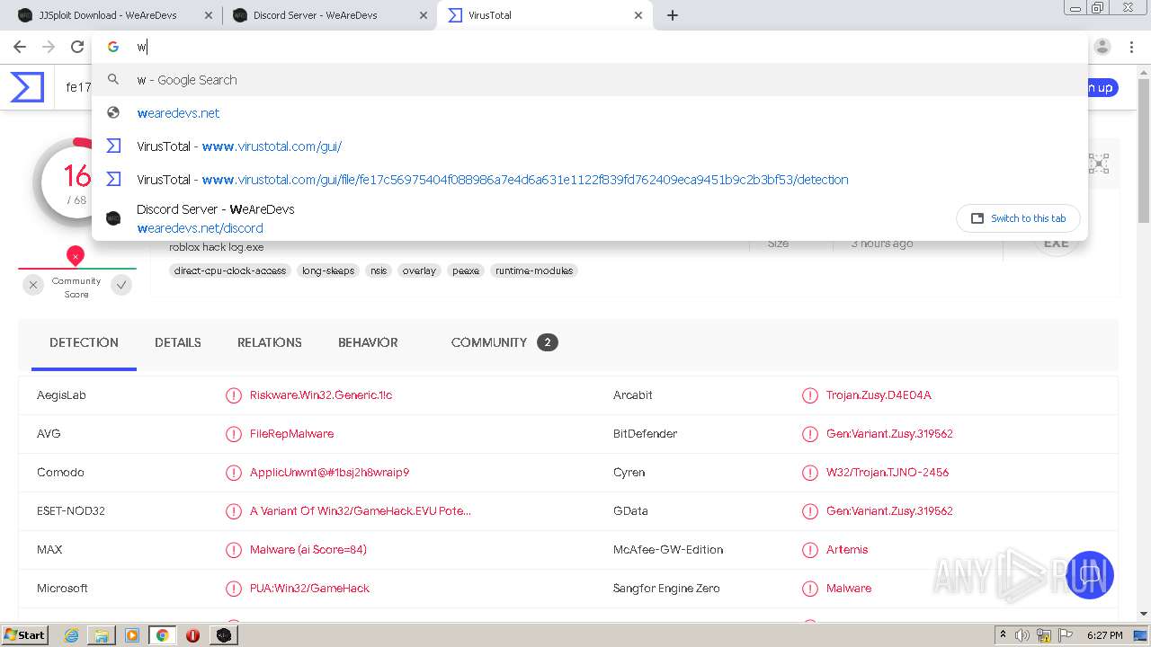Click the volume icon in system tray
The height and width of the screenshot is (647, 1151).
pos(1022,635)
